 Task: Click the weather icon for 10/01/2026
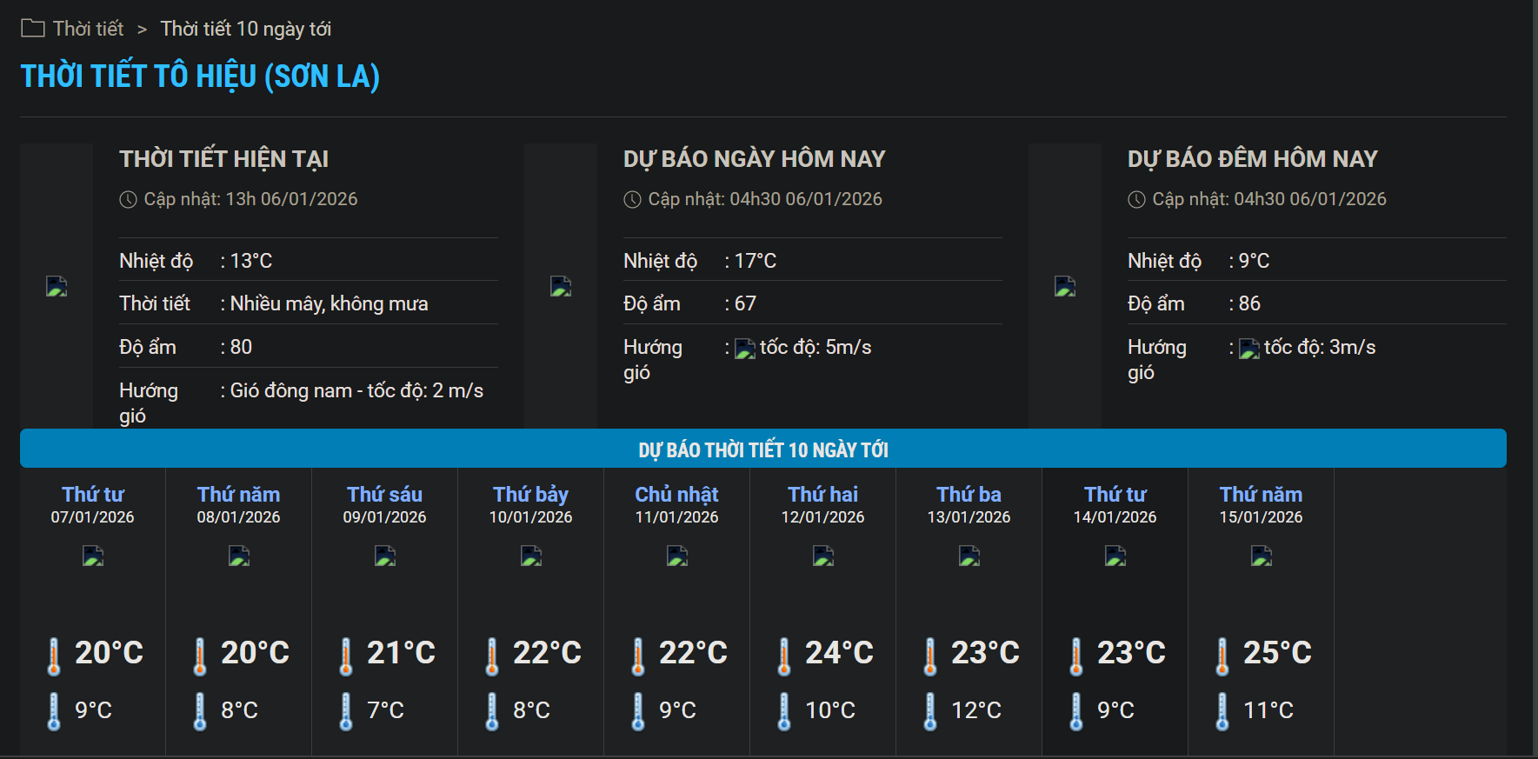[x=531, y=556]
